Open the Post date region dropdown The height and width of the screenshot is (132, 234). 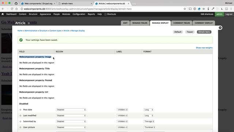point(71,110)
